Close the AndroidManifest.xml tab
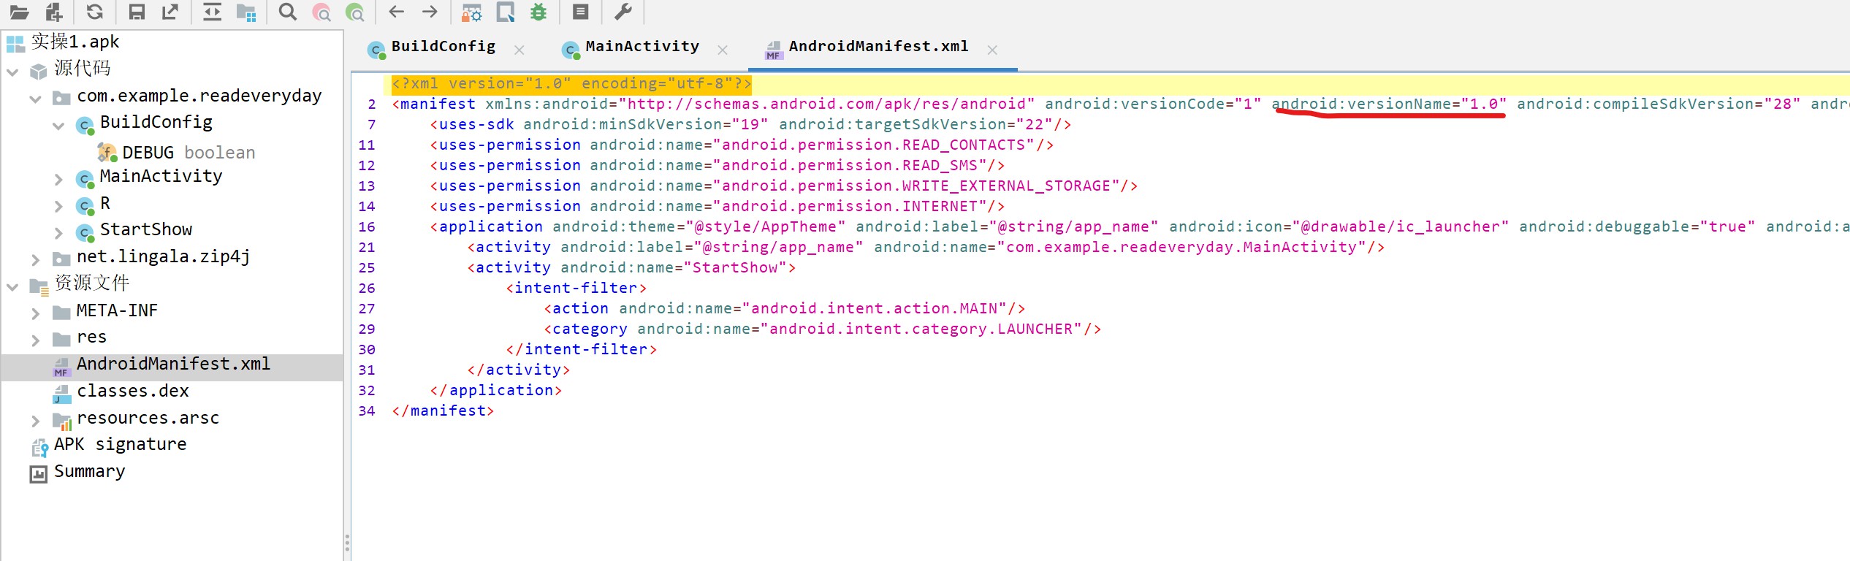 992,50
